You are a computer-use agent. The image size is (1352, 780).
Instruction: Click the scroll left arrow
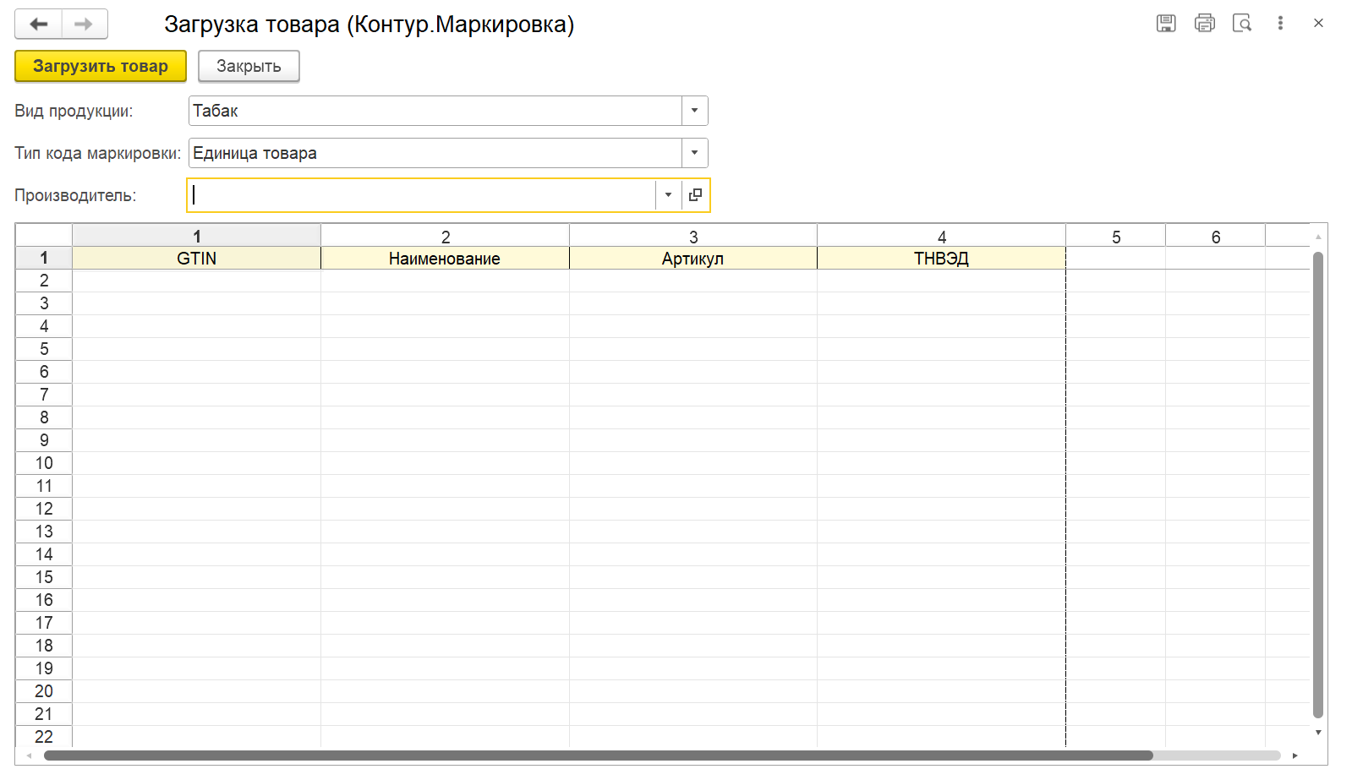[30, 755]
